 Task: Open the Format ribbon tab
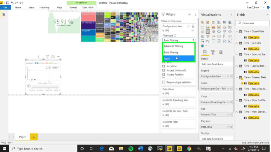pyautogui.click(x=73, y=7)
